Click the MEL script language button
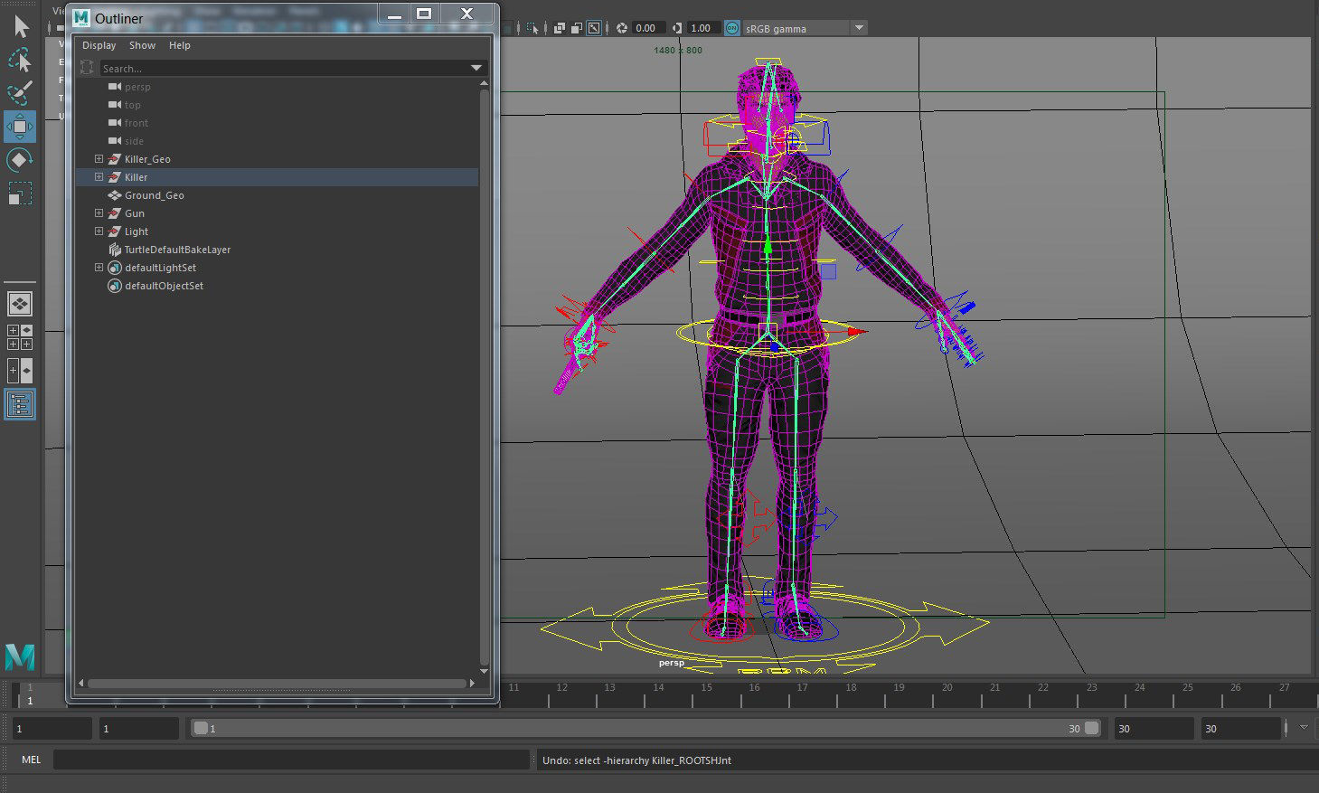1319x793 pixels. [31, 760]
